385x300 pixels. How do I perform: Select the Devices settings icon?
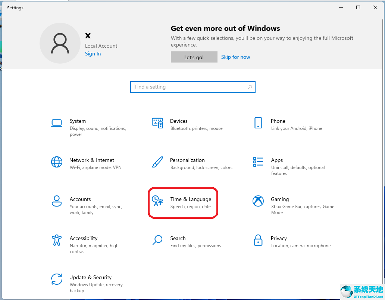157,123
